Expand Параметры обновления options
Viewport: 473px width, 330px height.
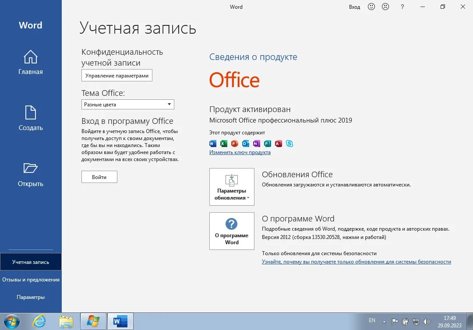click(x=232, y=187)
